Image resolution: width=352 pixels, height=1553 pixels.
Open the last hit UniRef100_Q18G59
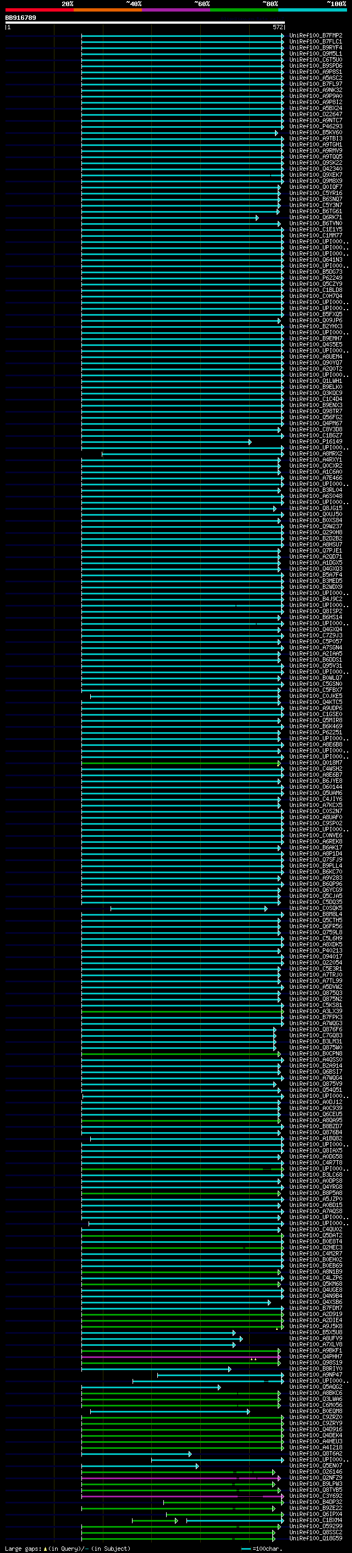pos(315,1538)
